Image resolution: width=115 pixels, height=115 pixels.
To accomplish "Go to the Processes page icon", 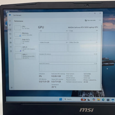I will tap(10, 25).
